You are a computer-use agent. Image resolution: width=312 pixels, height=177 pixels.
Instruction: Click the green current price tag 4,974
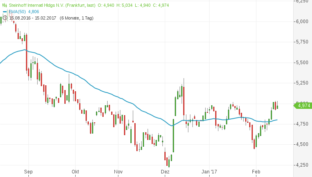point(303,106)
